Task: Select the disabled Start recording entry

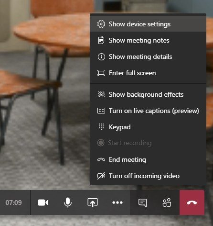Action: pyautogui.click(x=148, y=143)
